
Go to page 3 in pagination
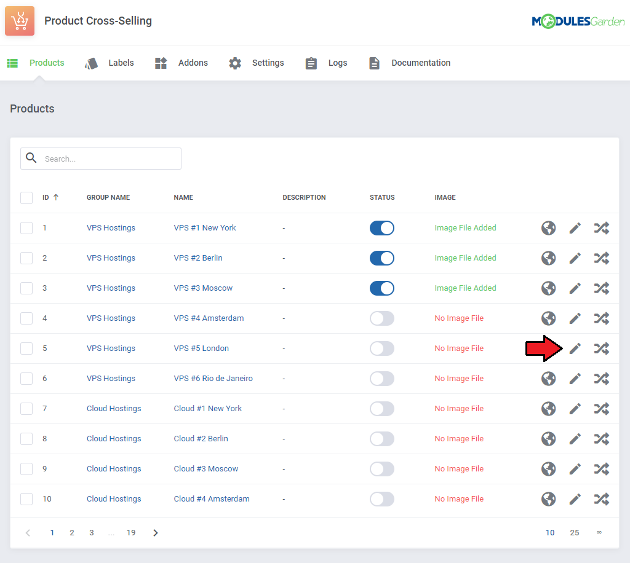(92, 532)
